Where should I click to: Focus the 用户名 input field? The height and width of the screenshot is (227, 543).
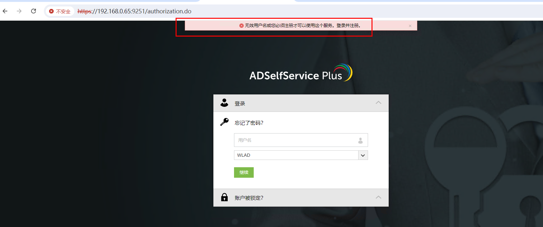tap(301, 140)
